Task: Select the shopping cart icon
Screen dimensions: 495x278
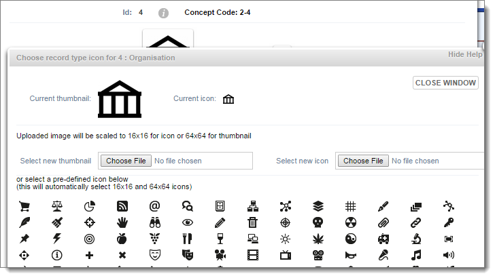Action: (24, 207)
